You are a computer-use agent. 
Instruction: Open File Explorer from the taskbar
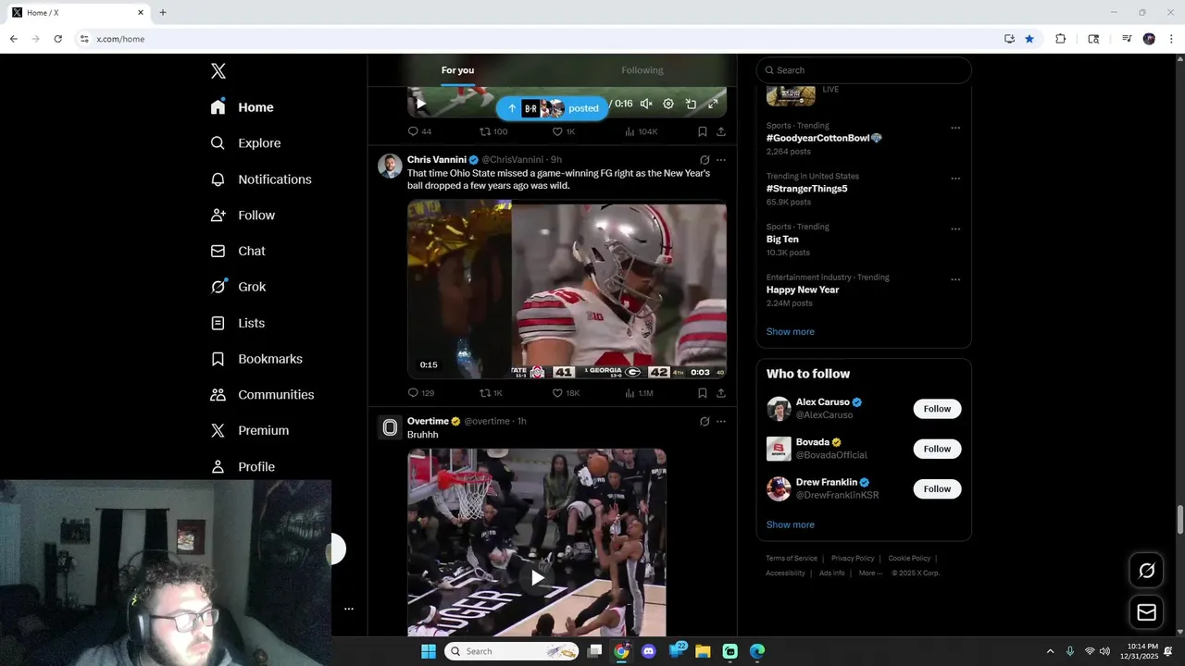(703, 651)
